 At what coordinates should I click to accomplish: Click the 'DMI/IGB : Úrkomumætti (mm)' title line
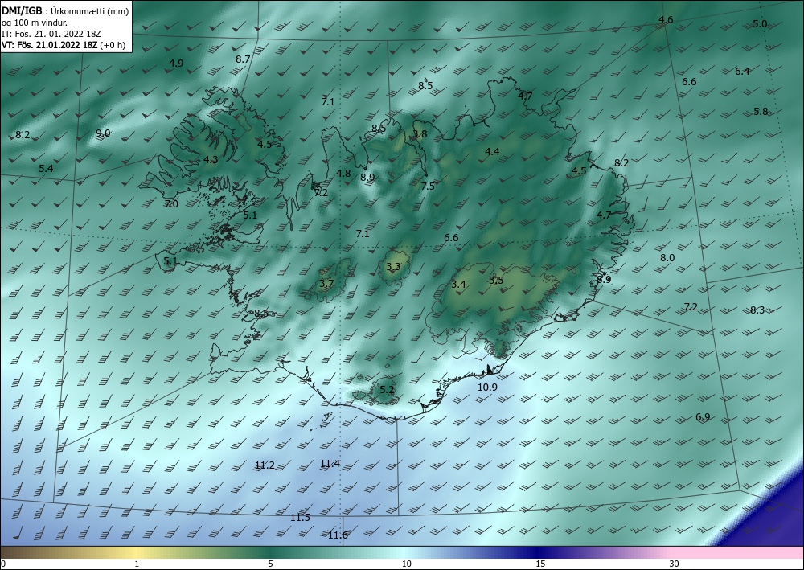pyautogui.click(x=65, y=10)
